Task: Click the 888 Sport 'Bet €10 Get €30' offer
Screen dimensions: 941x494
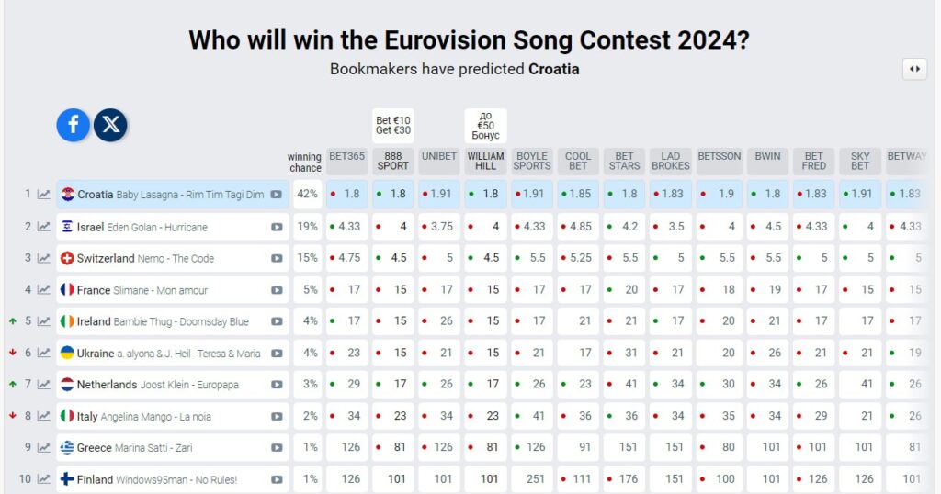Action: 393,127
